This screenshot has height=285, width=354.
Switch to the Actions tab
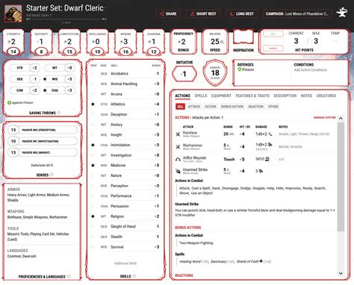(182, 95)
